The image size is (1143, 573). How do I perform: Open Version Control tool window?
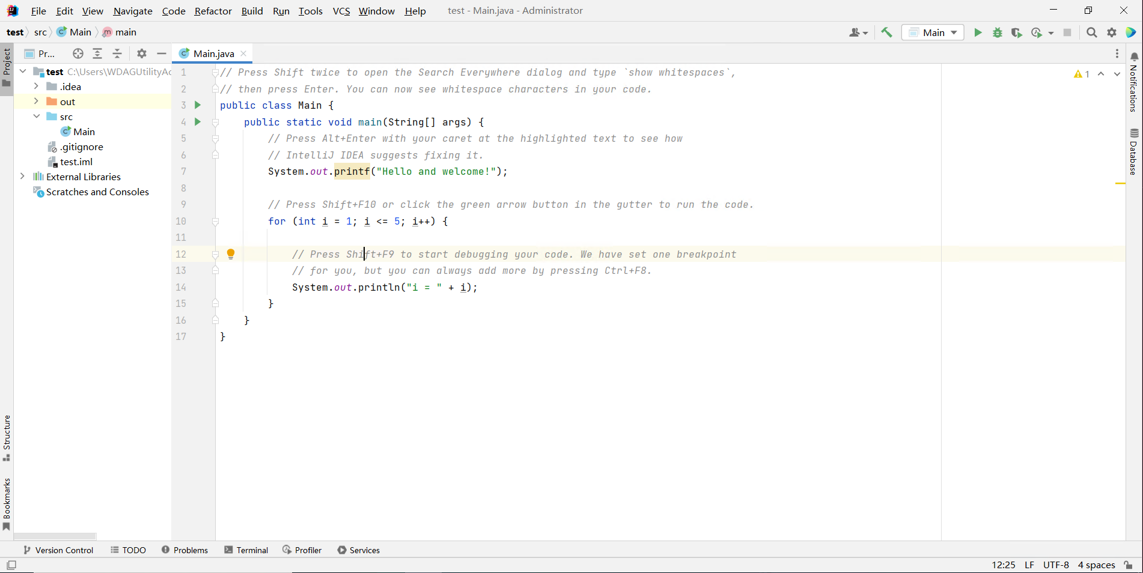[58, 550]
